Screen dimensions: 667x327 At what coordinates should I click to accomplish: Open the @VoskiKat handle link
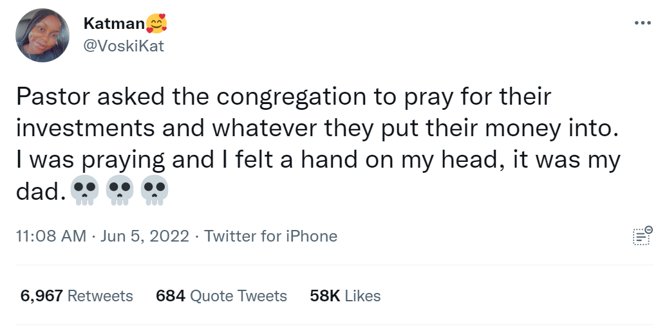tap(124, 46)
